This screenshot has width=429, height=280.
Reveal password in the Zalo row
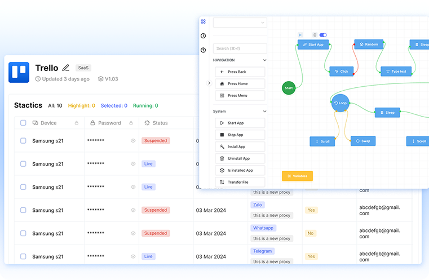(x=133, y=210)
